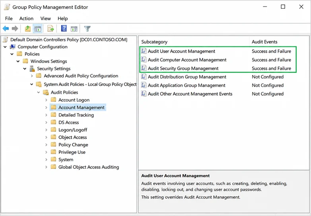
Task: Select the Detailed Tracking tree item
Action: [x=76, y=115]
